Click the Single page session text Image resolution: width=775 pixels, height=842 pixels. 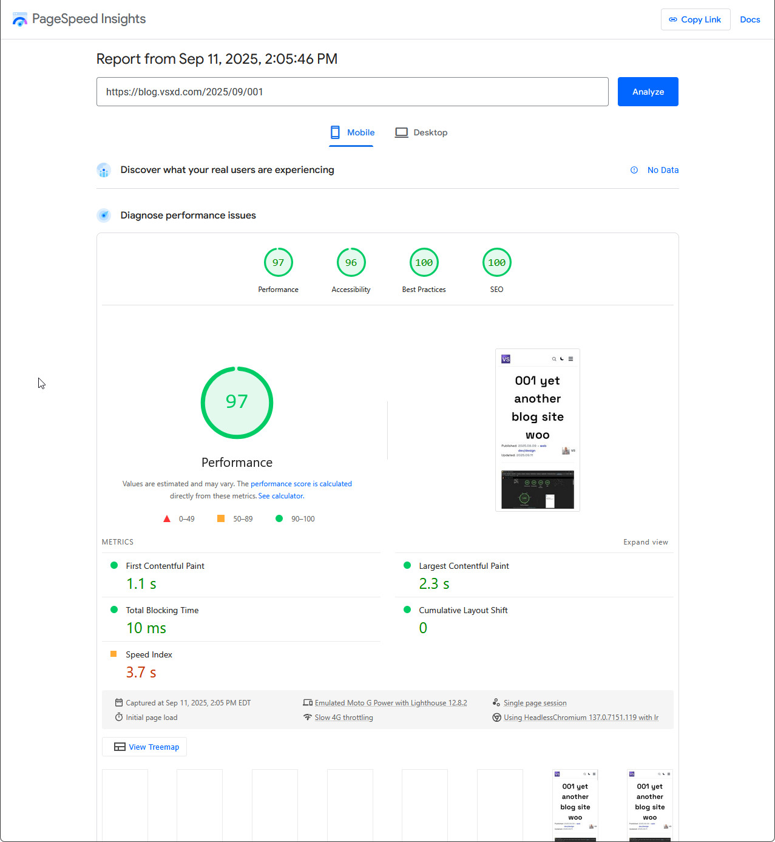[x=535, y=703]
